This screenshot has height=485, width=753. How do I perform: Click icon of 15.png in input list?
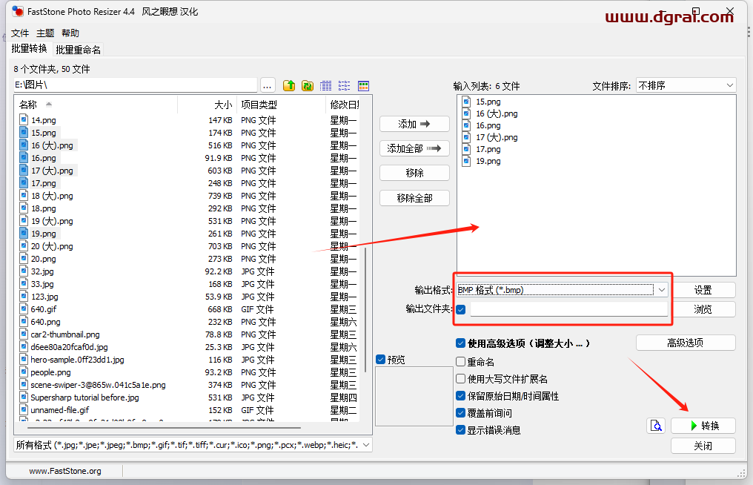(466, 102)
